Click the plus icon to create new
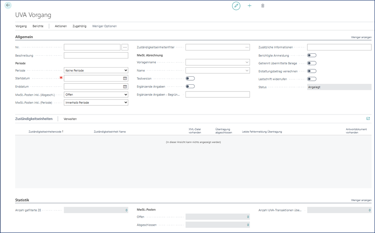 coord(250,6)
